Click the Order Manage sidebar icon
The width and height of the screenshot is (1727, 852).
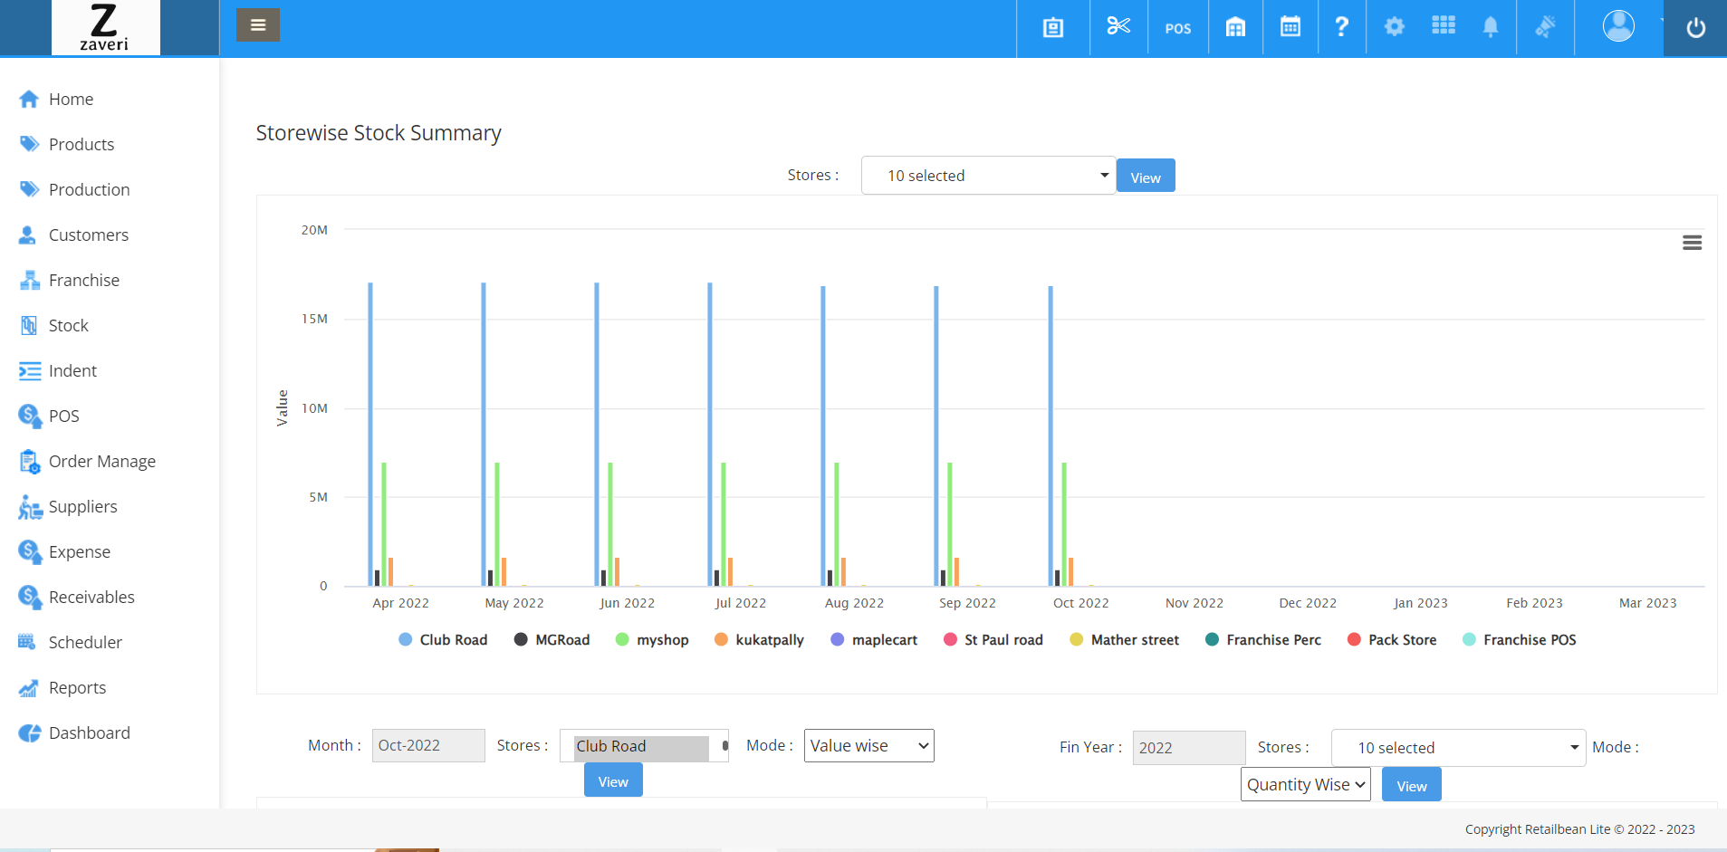tap(30, 462)
